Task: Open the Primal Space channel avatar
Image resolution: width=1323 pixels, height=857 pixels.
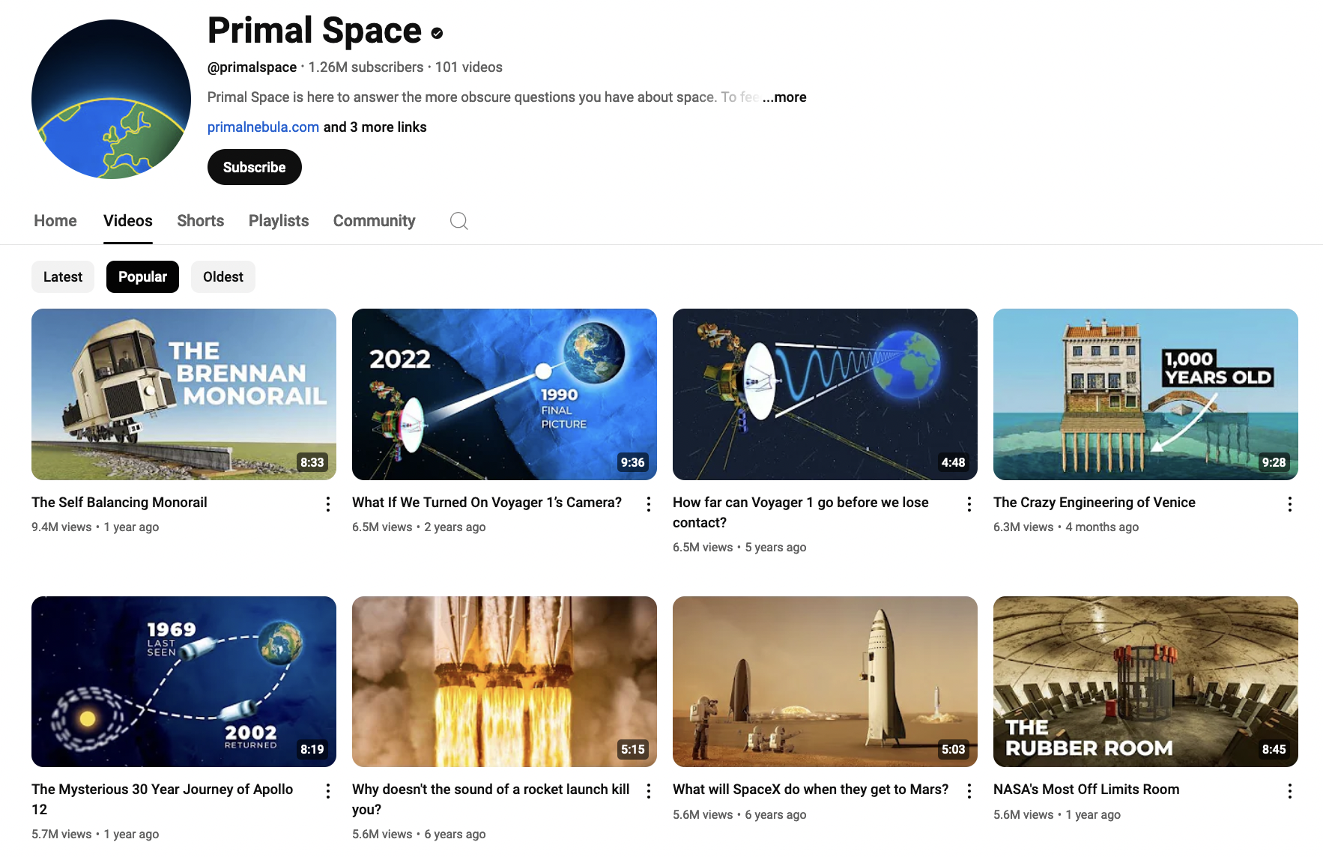Action: coord(111,99)
